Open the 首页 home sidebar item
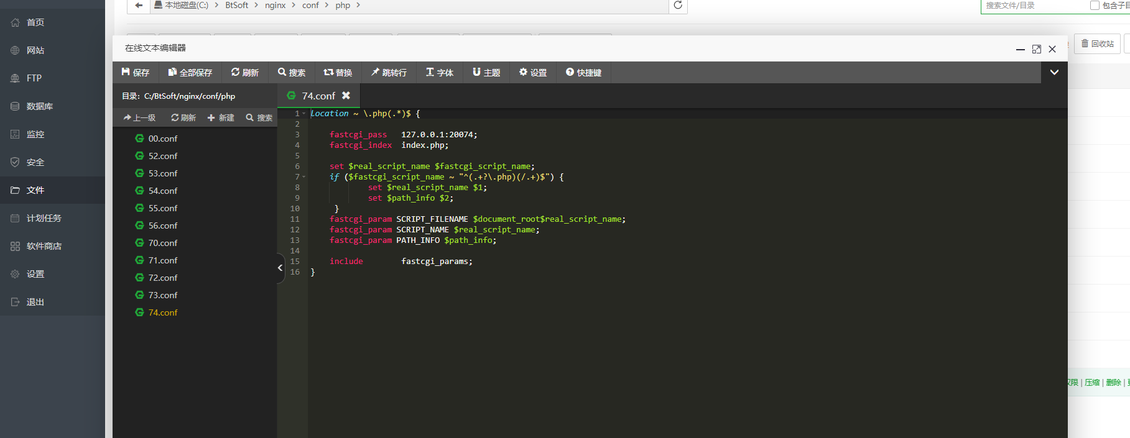This screenshot has width=1130, height=438. pyautogui.click(x=52, y=22)
